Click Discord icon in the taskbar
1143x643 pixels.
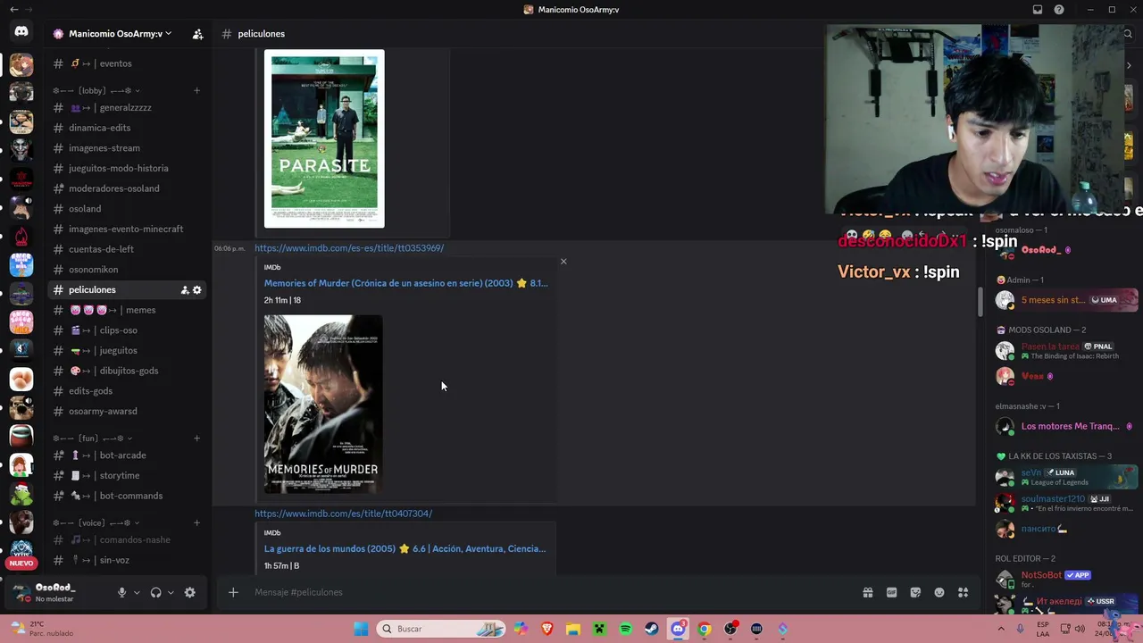tap(678, 629)
